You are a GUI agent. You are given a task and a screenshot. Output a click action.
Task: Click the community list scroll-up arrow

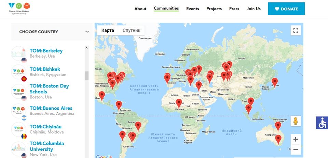tap(86, 48)
